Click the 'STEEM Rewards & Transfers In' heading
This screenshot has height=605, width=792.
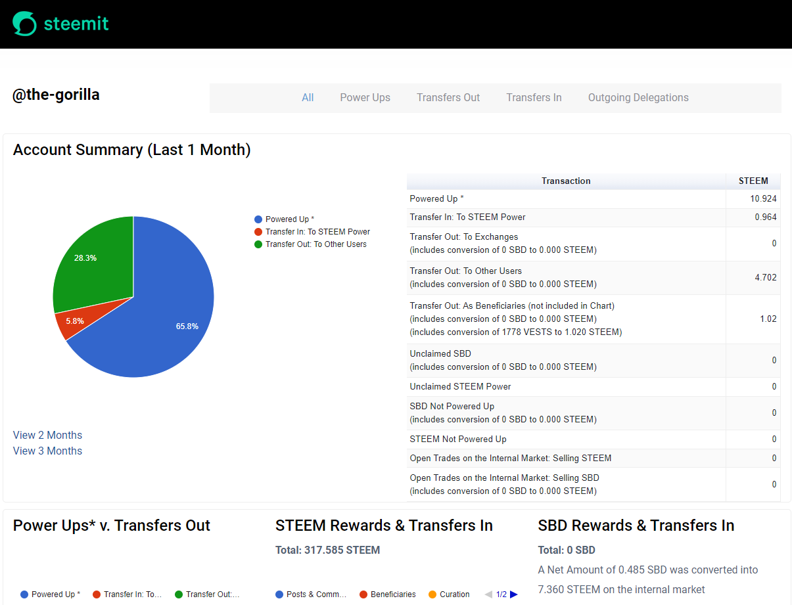(384, 526)
